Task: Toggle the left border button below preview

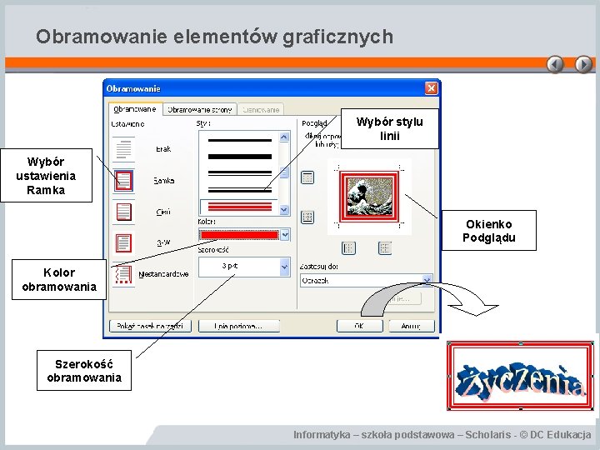Action: 348,248
